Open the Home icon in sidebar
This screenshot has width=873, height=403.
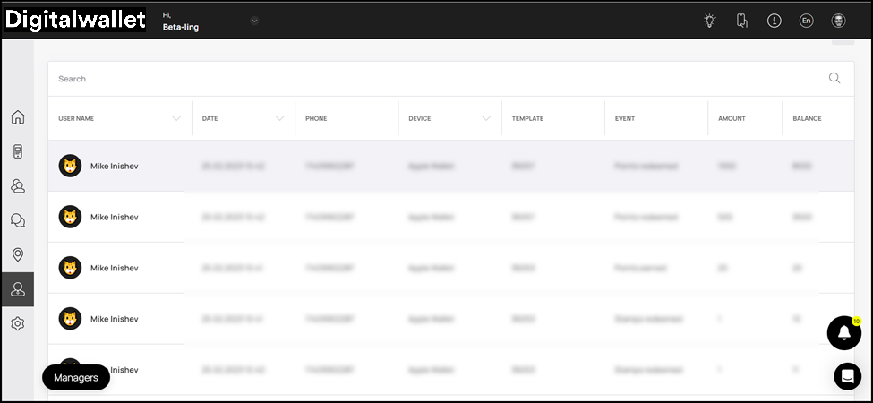pyautogui.click(x=17, y=117)
